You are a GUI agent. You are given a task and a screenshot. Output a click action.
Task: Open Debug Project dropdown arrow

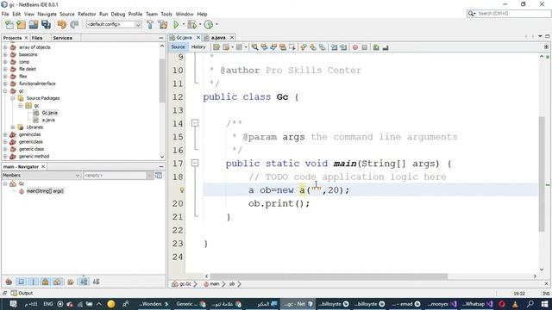tap(199, 25)
